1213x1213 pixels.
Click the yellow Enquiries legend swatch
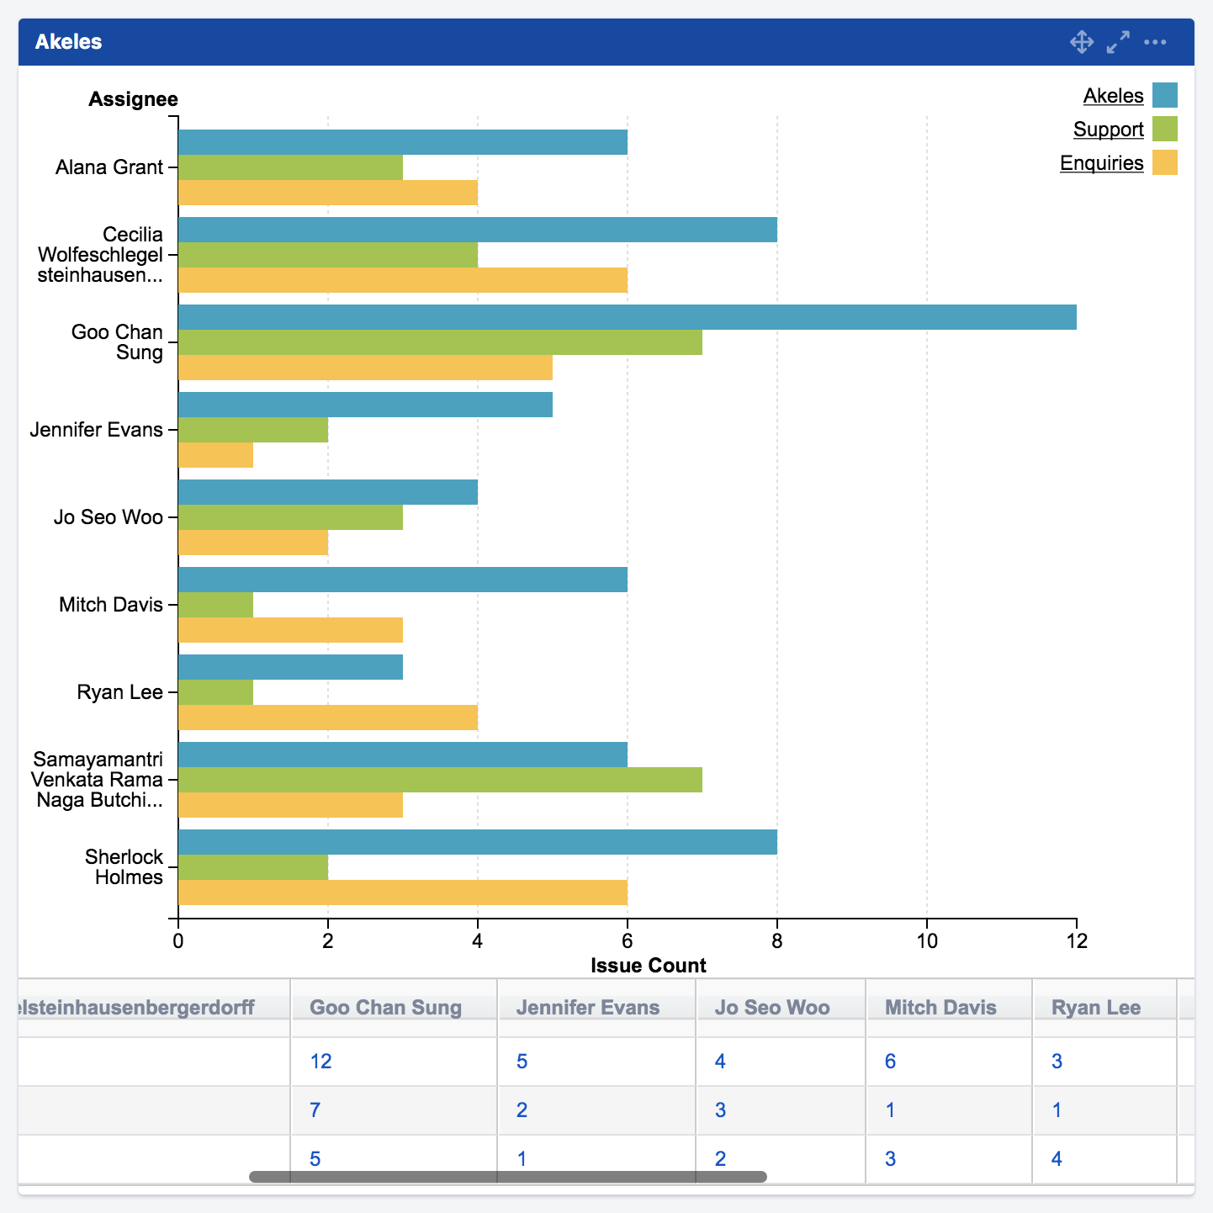pos(1163,162)
